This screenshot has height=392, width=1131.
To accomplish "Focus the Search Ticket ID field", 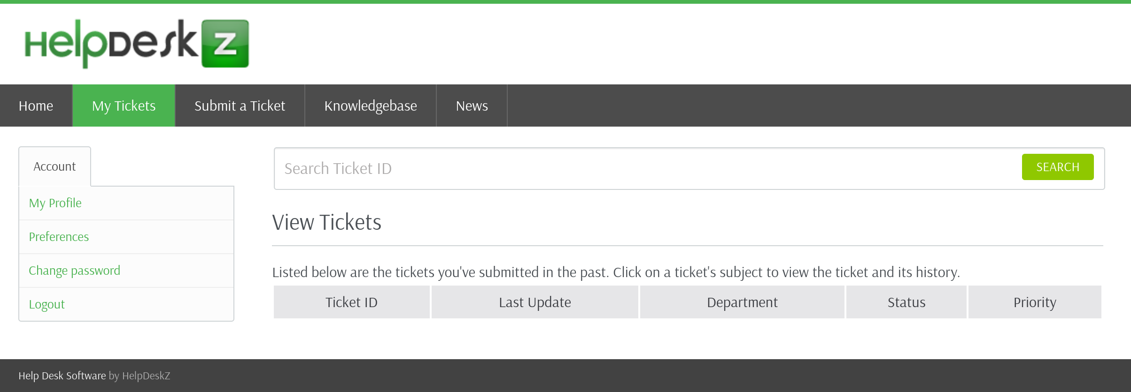I will 648,169.
